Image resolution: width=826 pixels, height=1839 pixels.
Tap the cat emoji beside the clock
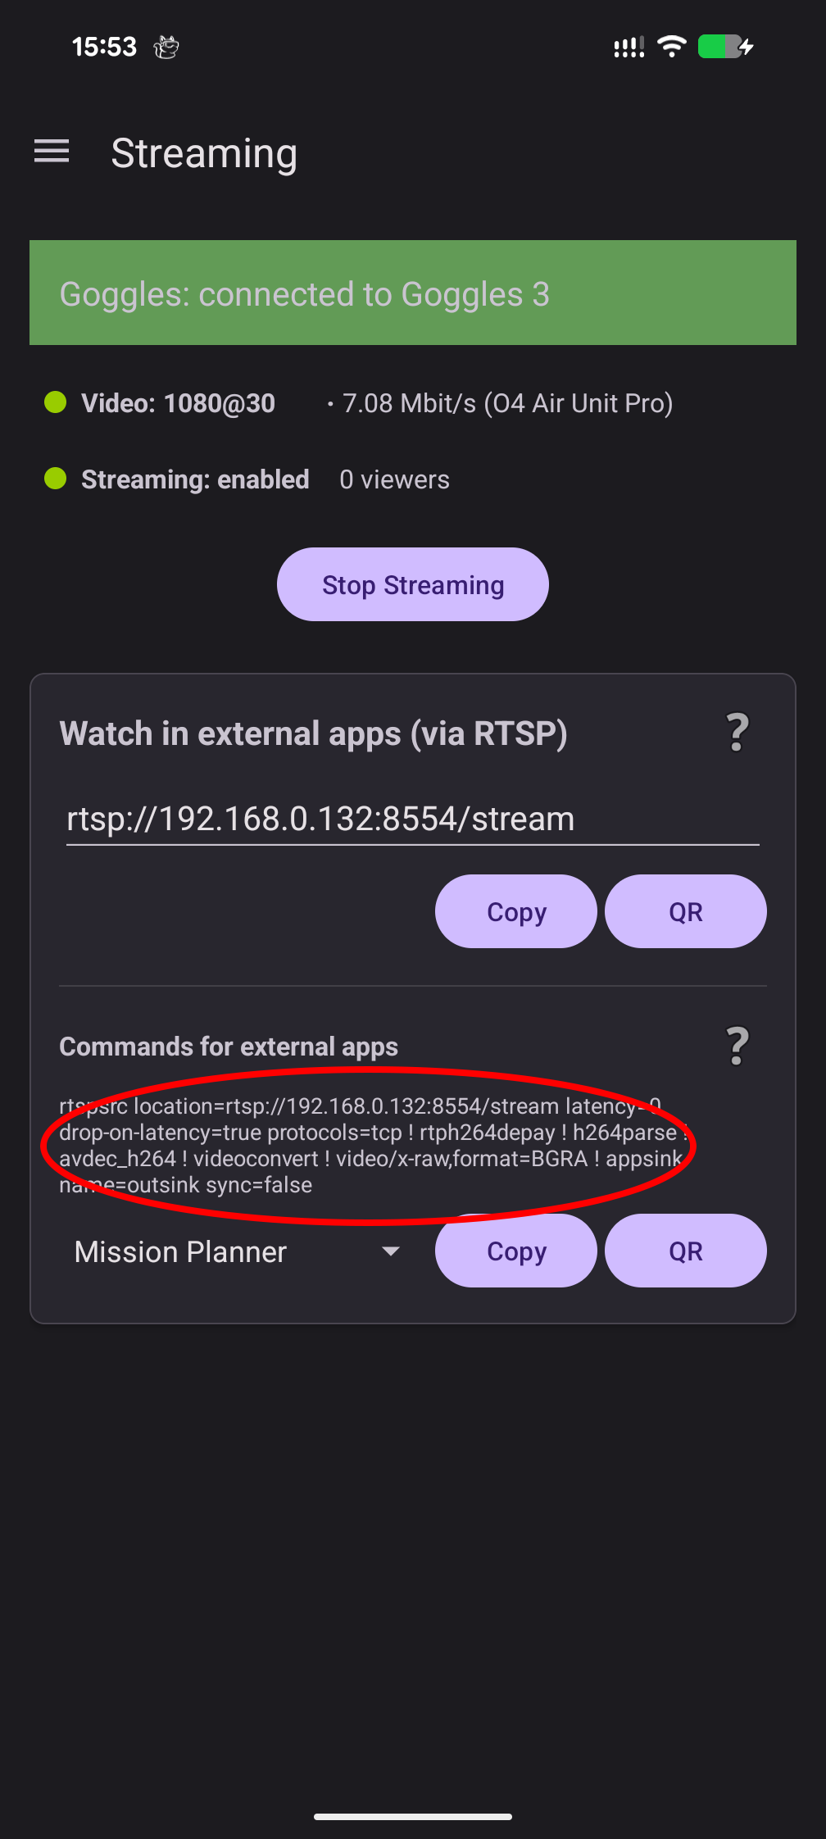tap(166, 47)
